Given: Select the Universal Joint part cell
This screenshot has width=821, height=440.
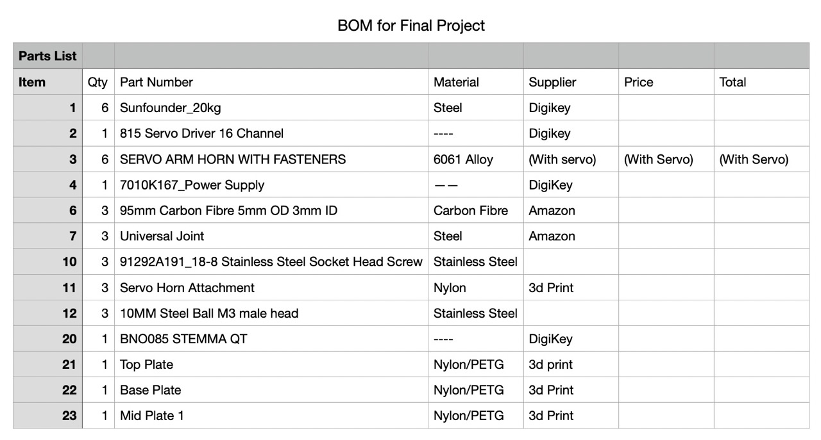Looking at the screenshot, I should (271, 236).
